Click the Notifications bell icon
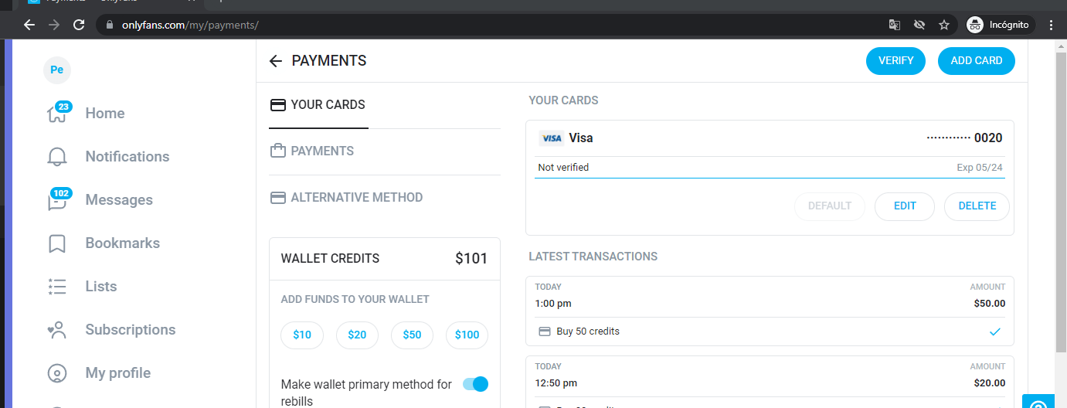The image size is (1067, 408). coord(56,157)
